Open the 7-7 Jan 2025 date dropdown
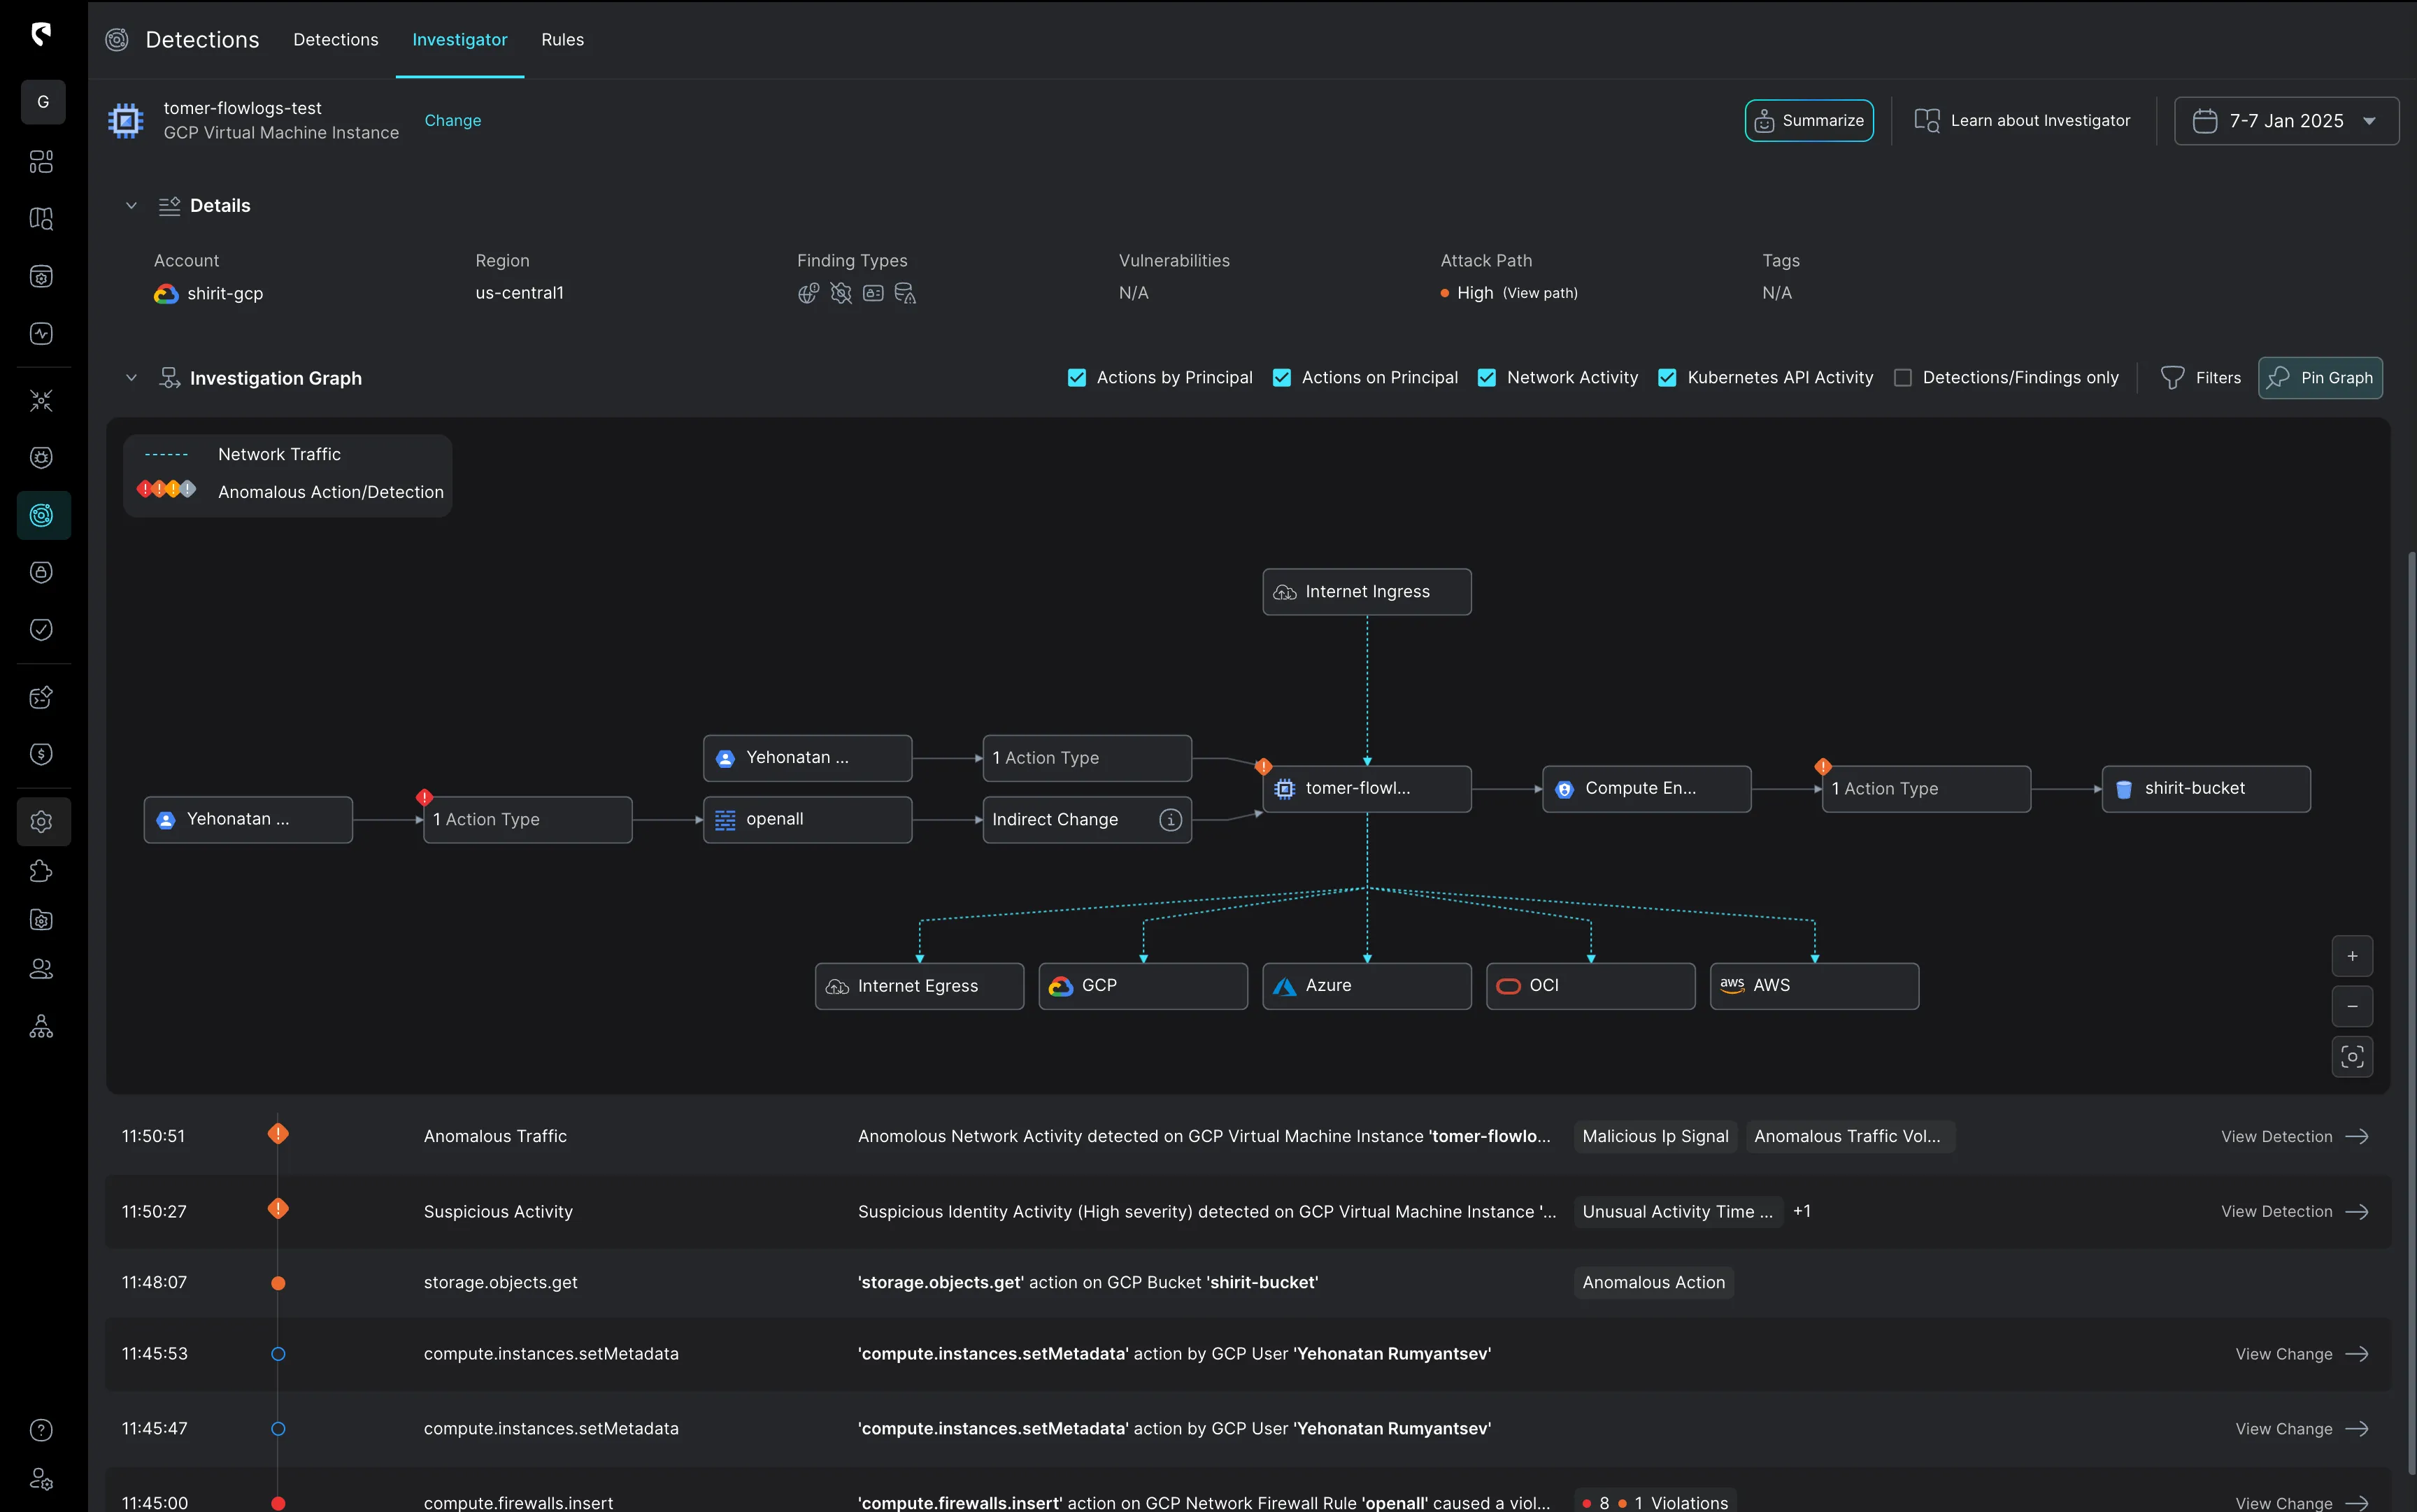This screenshot has height=1512, width=2417. 2286,121
